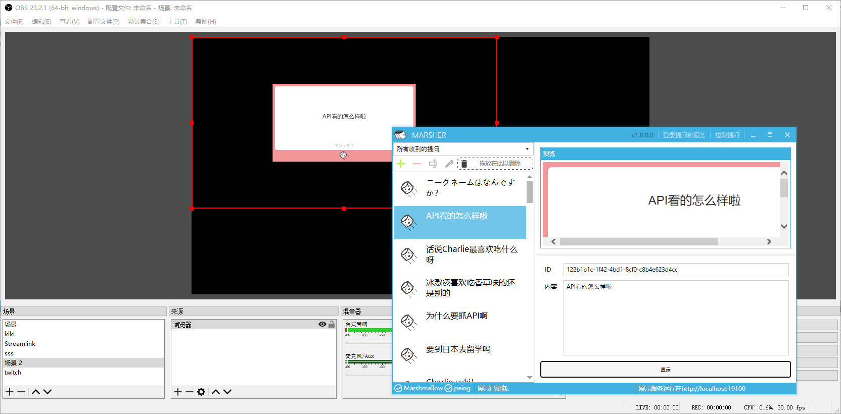Click the question list scroll up arrow

[x=530, y=177]
